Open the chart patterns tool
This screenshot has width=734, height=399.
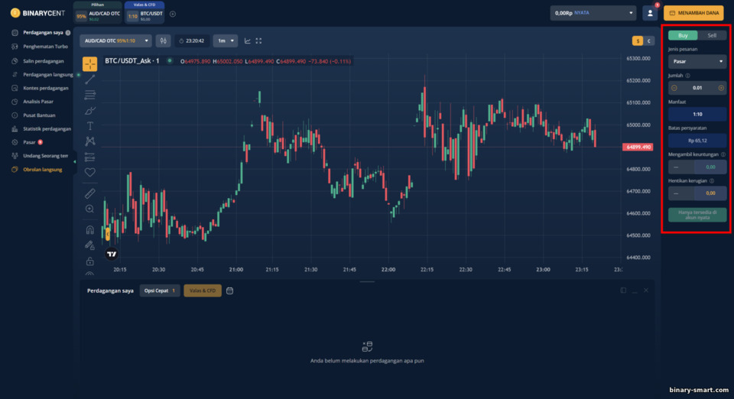tap(90, 141)
